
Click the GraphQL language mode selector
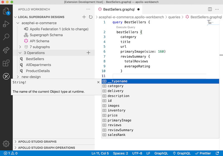click(x=161, y=153)
